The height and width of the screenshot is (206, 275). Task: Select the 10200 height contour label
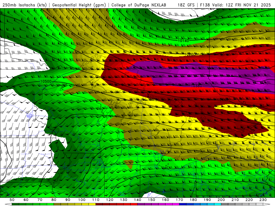[x=190, y=54]
